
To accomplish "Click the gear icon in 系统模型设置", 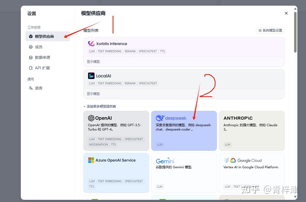I will click(x=260, y=30).
